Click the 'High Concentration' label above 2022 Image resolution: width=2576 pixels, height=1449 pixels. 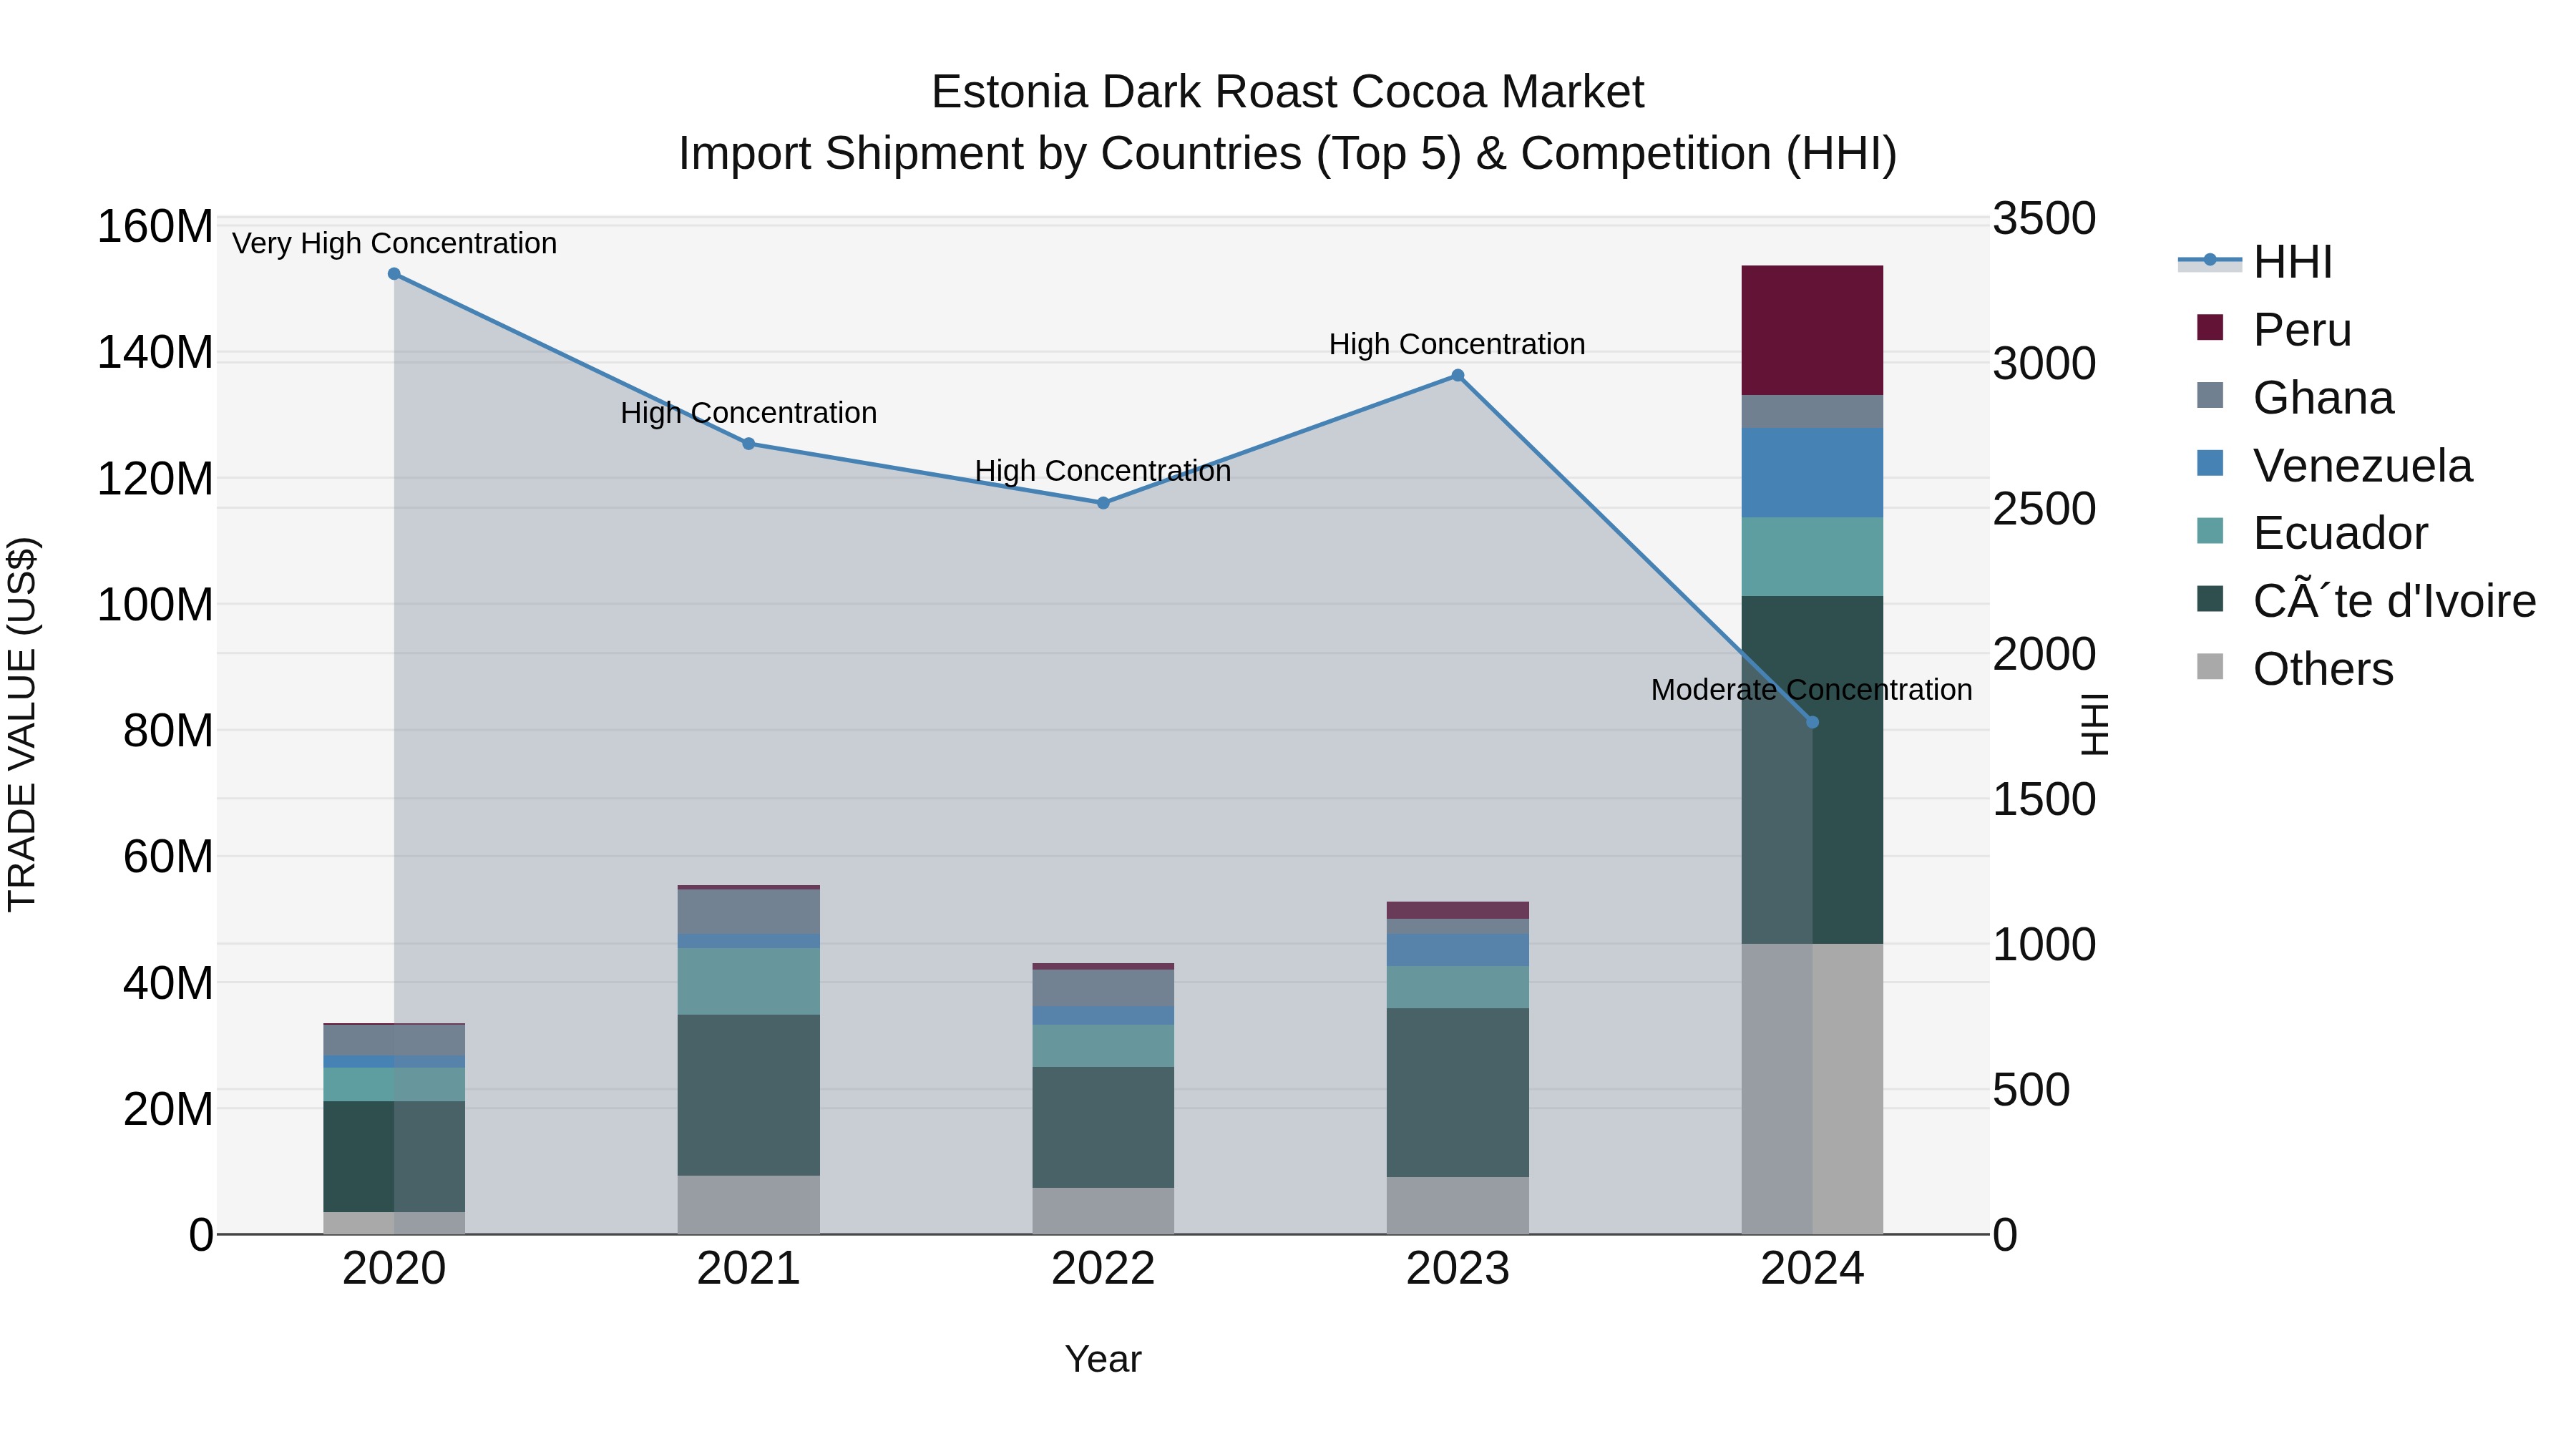tap(1103, 470)
